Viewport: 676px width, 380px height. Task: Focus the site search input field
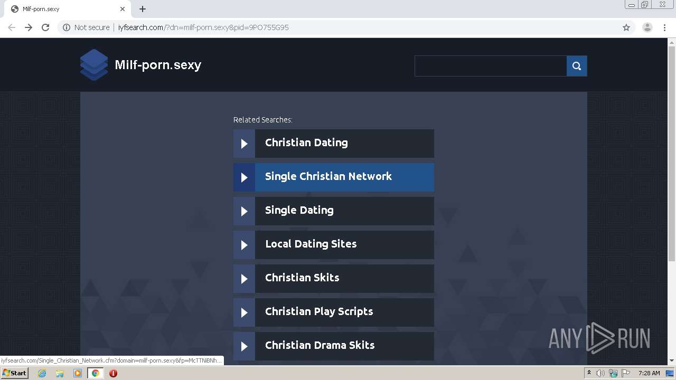[491, 66]
